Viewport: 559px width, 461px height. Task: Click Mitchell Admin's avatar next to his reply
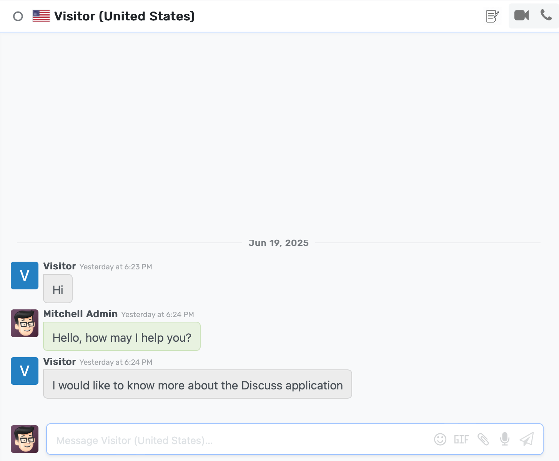point(24,323)
